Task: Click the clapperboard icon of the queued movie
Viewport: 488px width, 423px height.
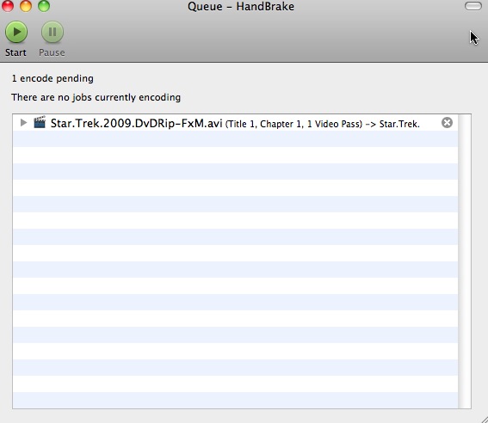Action: (x=40, y=122)
